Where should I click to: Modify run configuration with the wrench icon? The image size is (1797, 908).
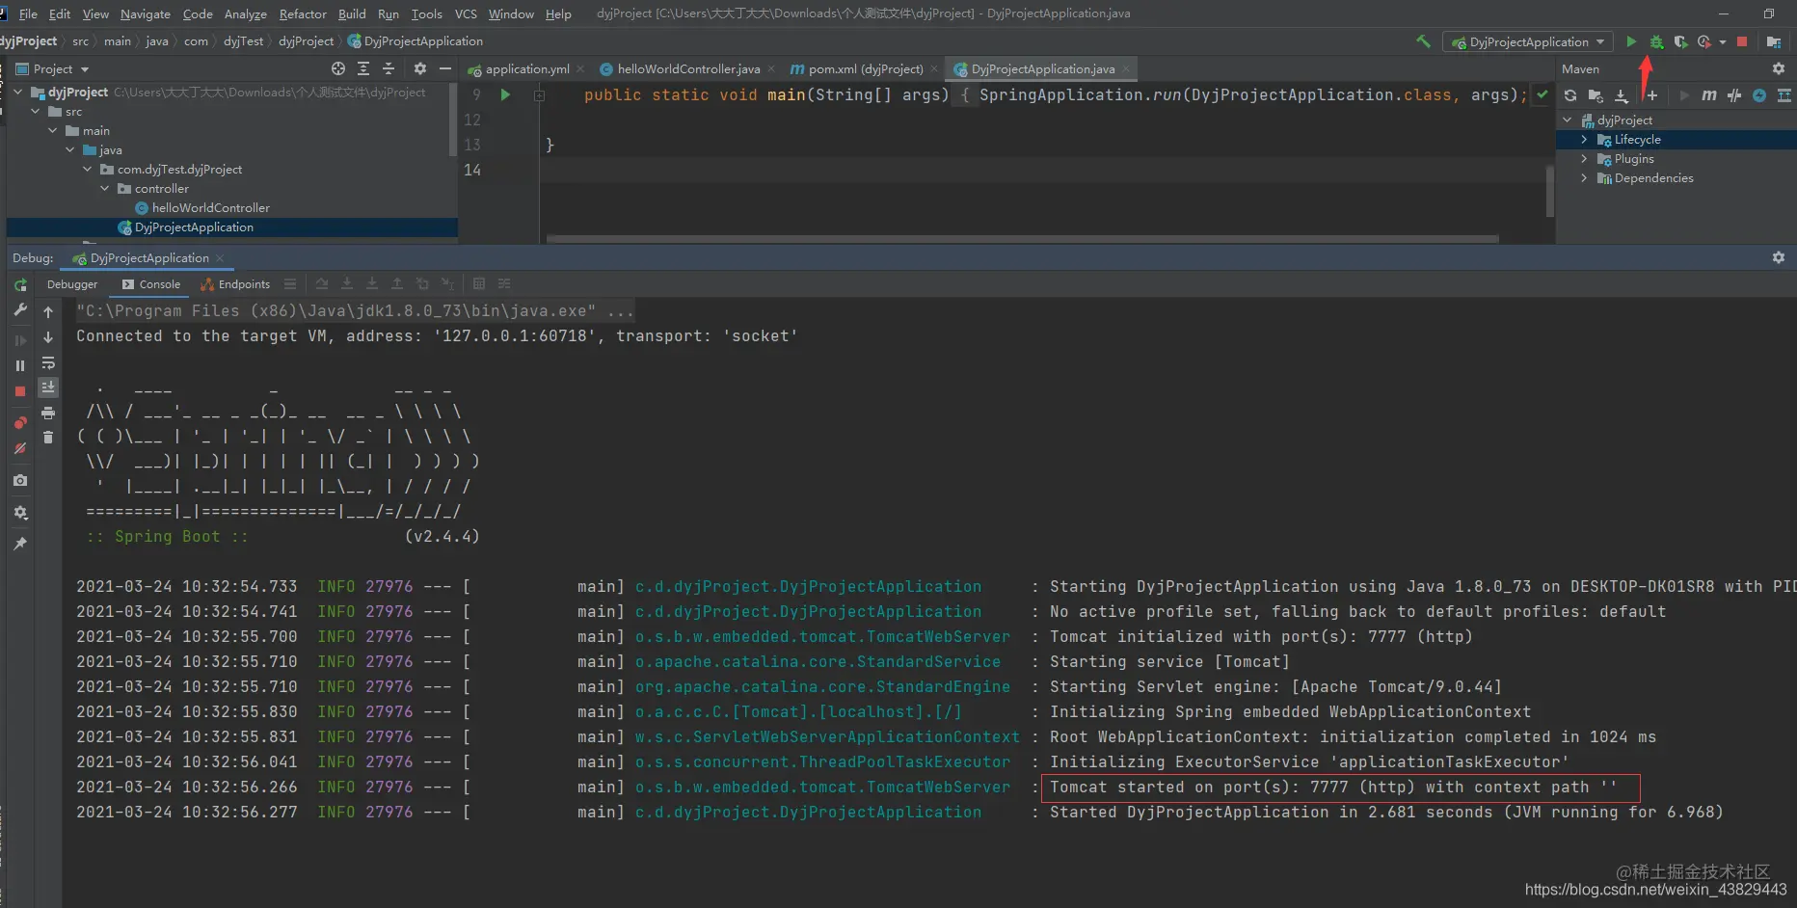click(x=20, y=310)
